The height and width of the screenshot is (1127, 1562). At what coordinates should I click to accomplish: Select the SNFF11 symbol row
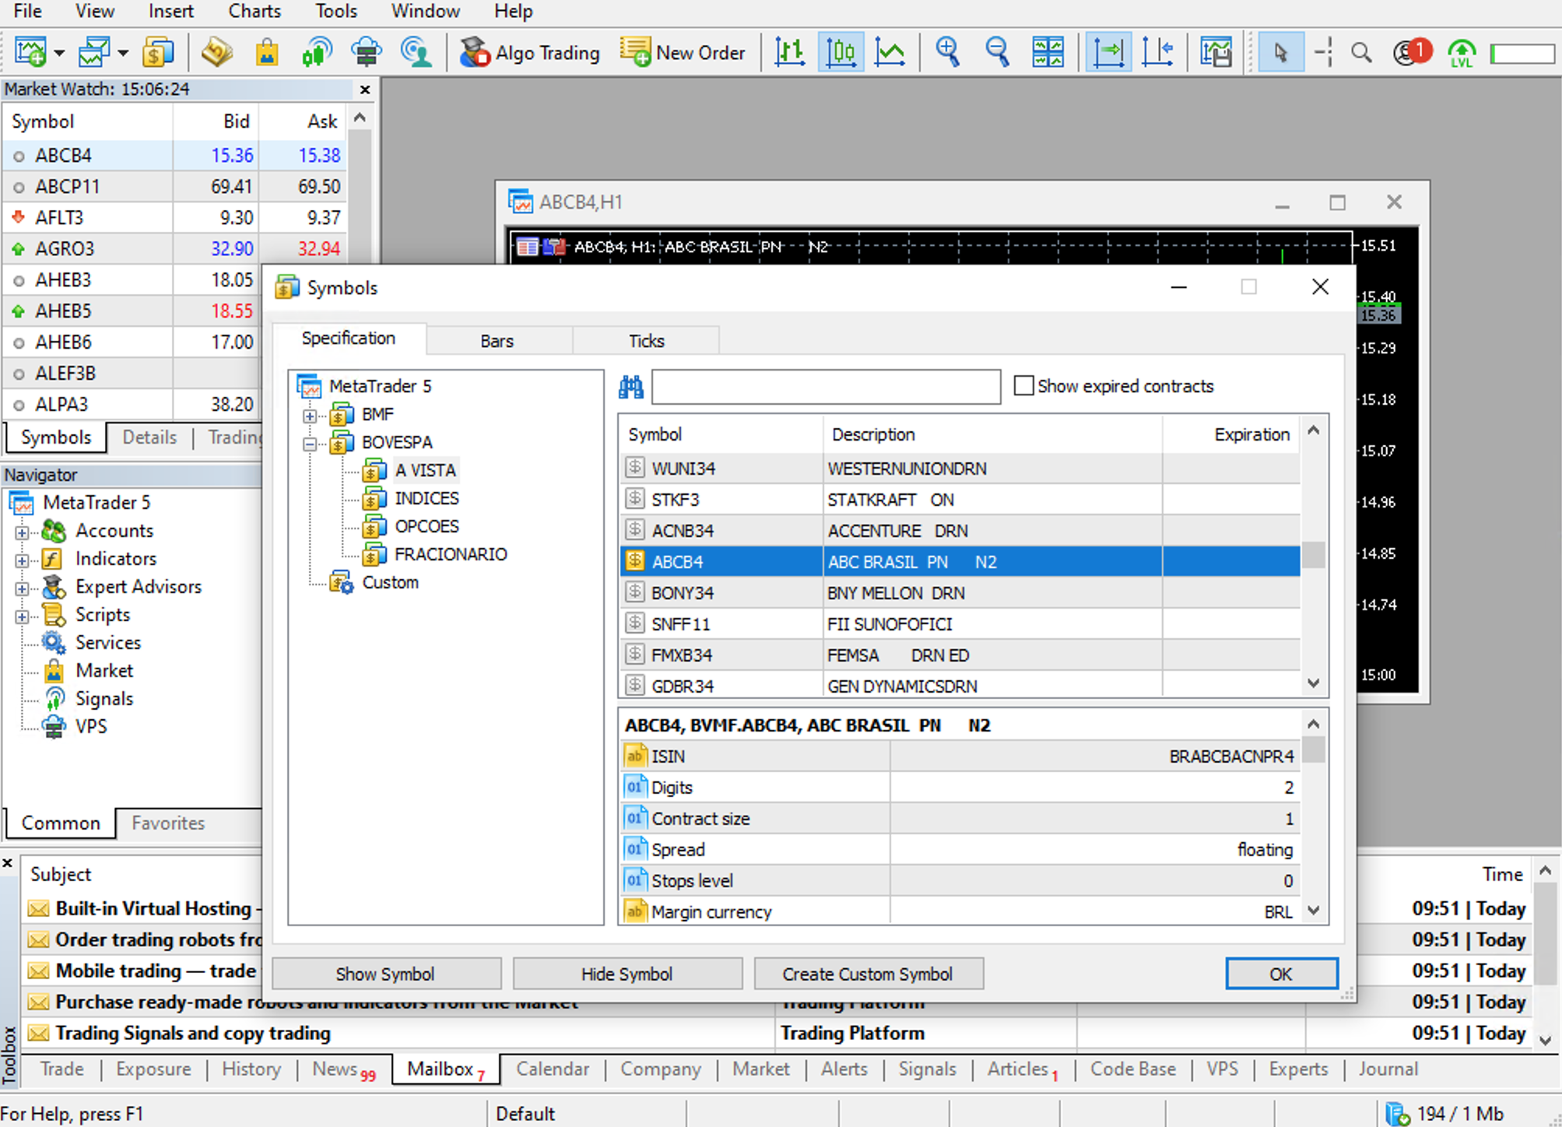pyautogui.click(x=959, y=624)
